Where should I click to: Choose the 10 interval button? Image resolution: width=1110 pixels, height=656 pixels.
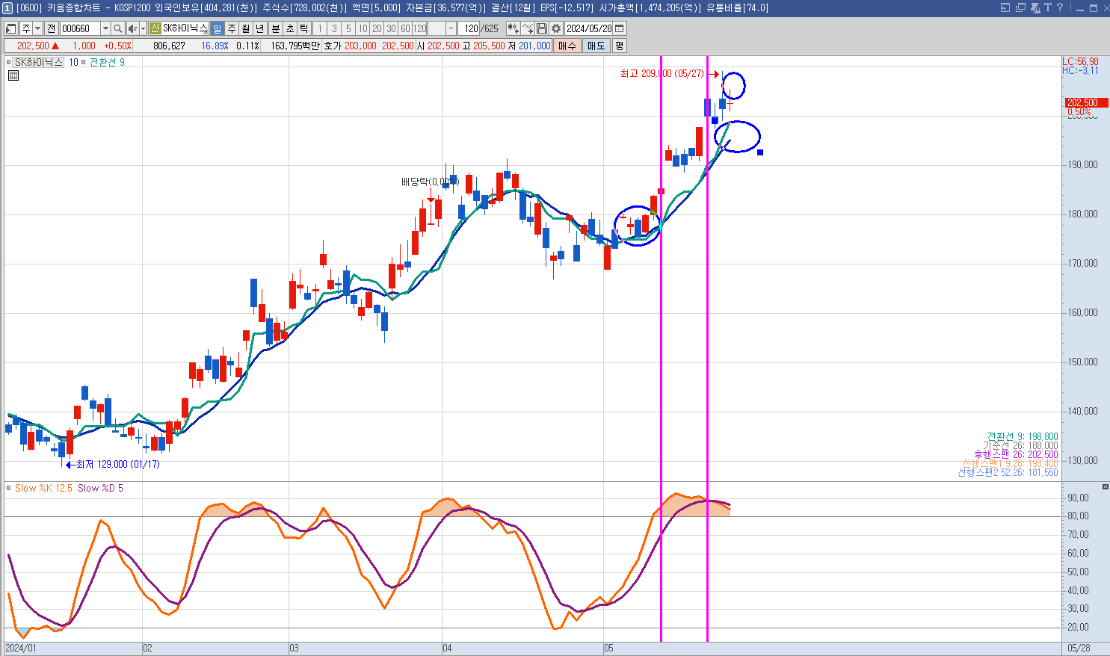pos(363,28)
